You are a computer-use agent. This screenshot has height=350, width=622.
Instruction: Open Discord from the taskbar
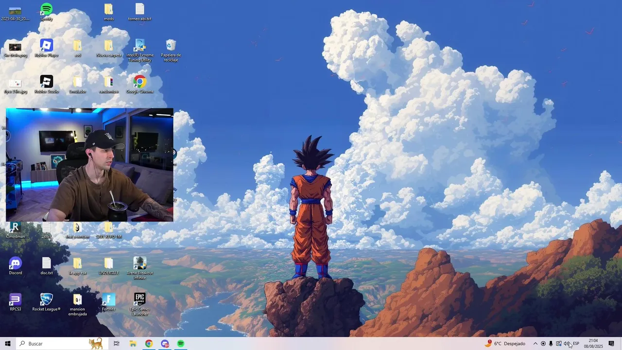pyautogui.click(x=165, y=344)
